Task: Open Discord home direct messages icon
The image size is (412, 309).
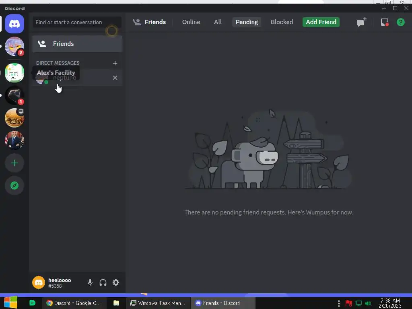Action: click(x=14, y=24)
